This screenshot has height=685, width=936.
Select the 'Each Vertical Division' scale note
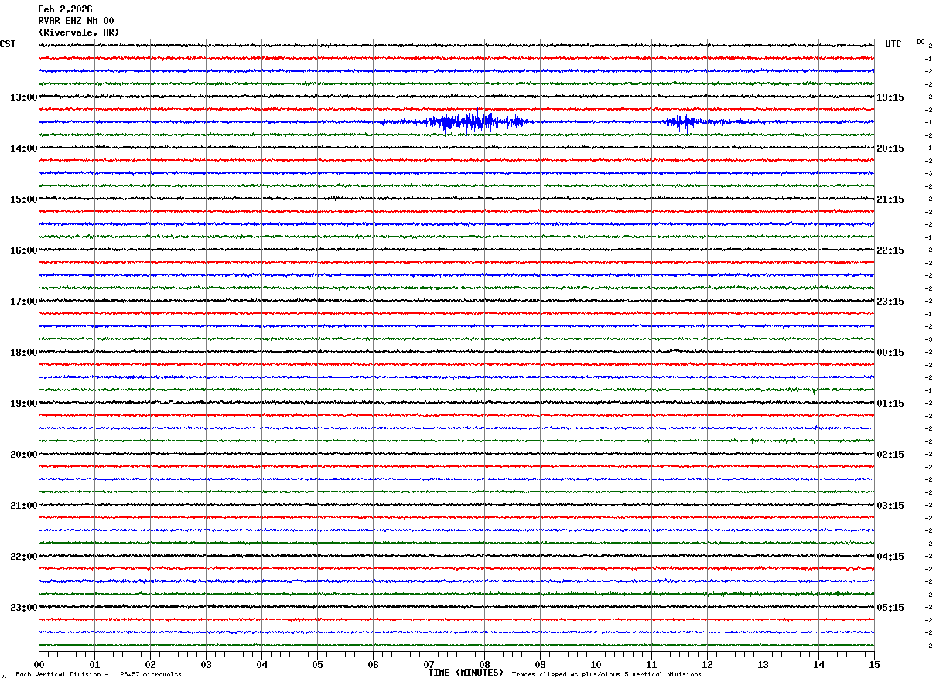click(98, 675)
